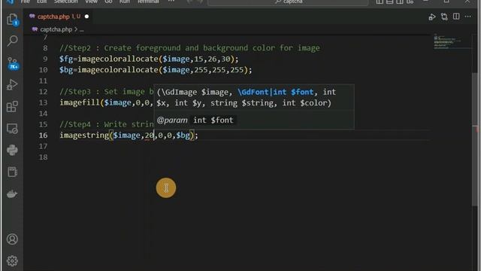
Task: Click line number 13 in gutter
Action: 44,102
